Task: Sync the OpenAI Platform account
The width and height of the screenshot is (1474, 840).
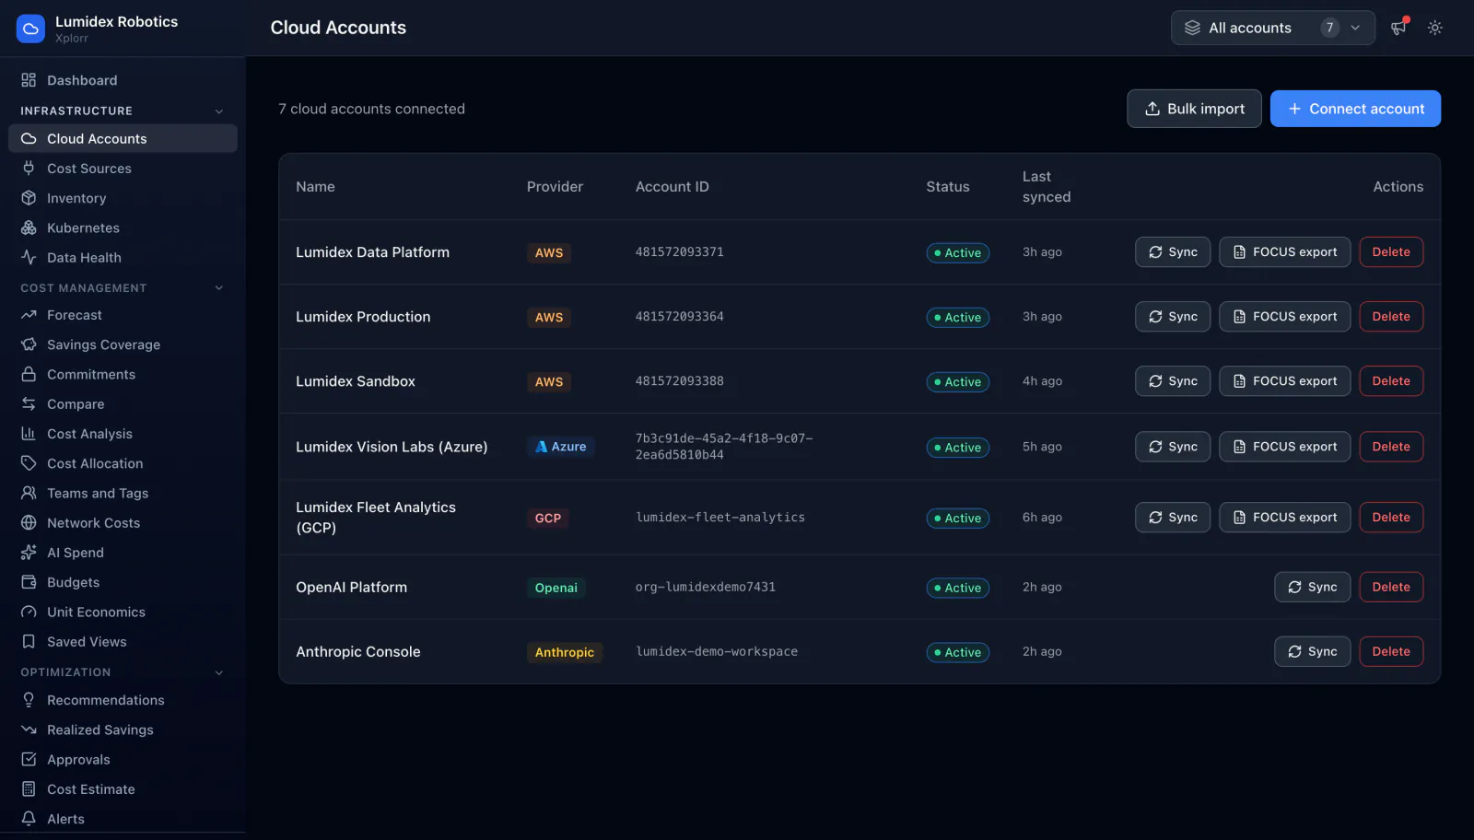Action: (x=1313, y=588)
